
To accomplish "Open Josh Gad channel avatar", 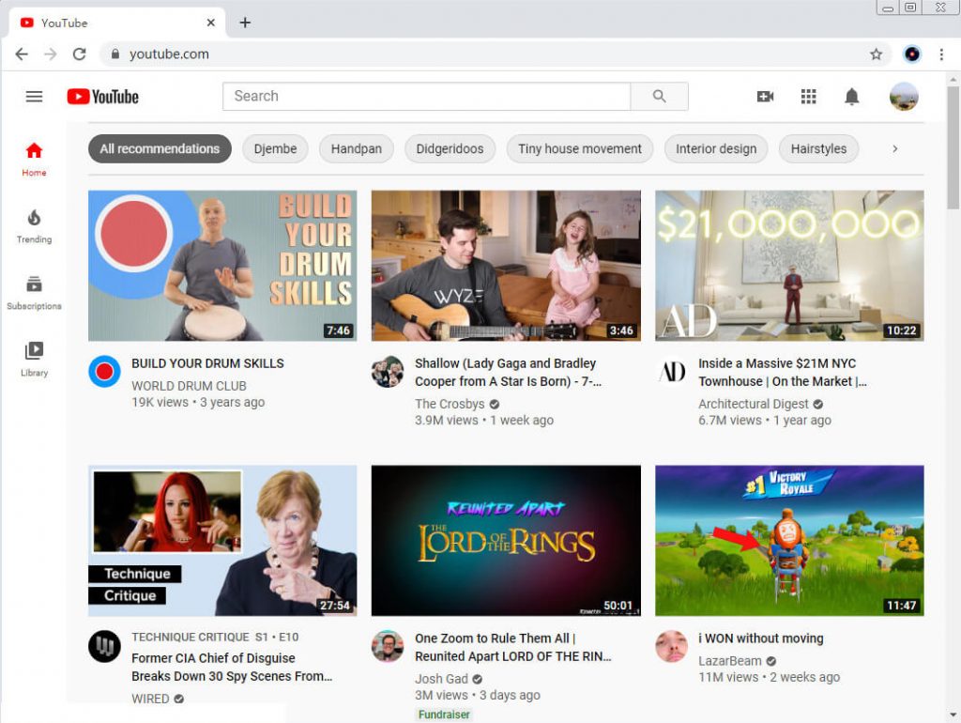I will 388,646.
